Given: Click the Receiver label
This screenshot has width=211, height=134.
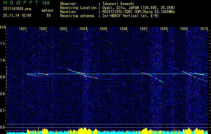Looking at the screenshot, I should click(68, 12).
